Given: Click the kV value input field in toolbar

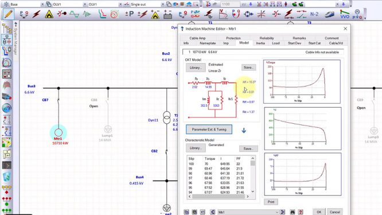Looking at the screenshot, I should point(230,5).
